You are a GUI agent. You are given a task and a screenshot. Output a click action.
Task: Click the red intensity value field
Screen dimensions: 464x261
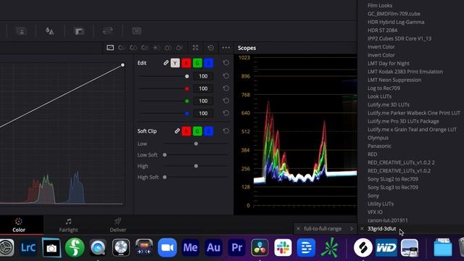pos(203,88)
